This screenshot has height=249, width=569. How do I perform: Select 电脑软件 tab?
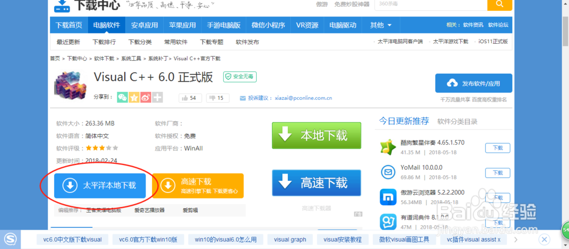(x=106, y=26)
